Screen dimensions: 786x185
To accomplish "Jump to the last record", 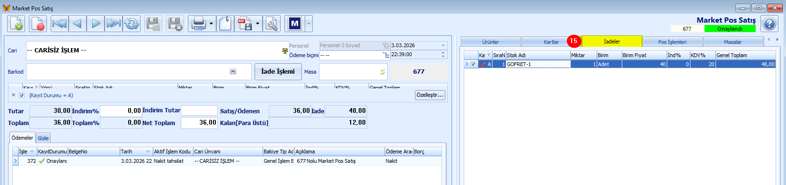I will pyautogui.click(x=114, y=24).
